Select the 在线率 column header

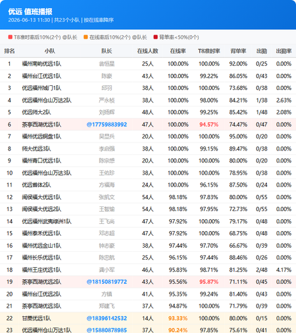click(178, 51)
